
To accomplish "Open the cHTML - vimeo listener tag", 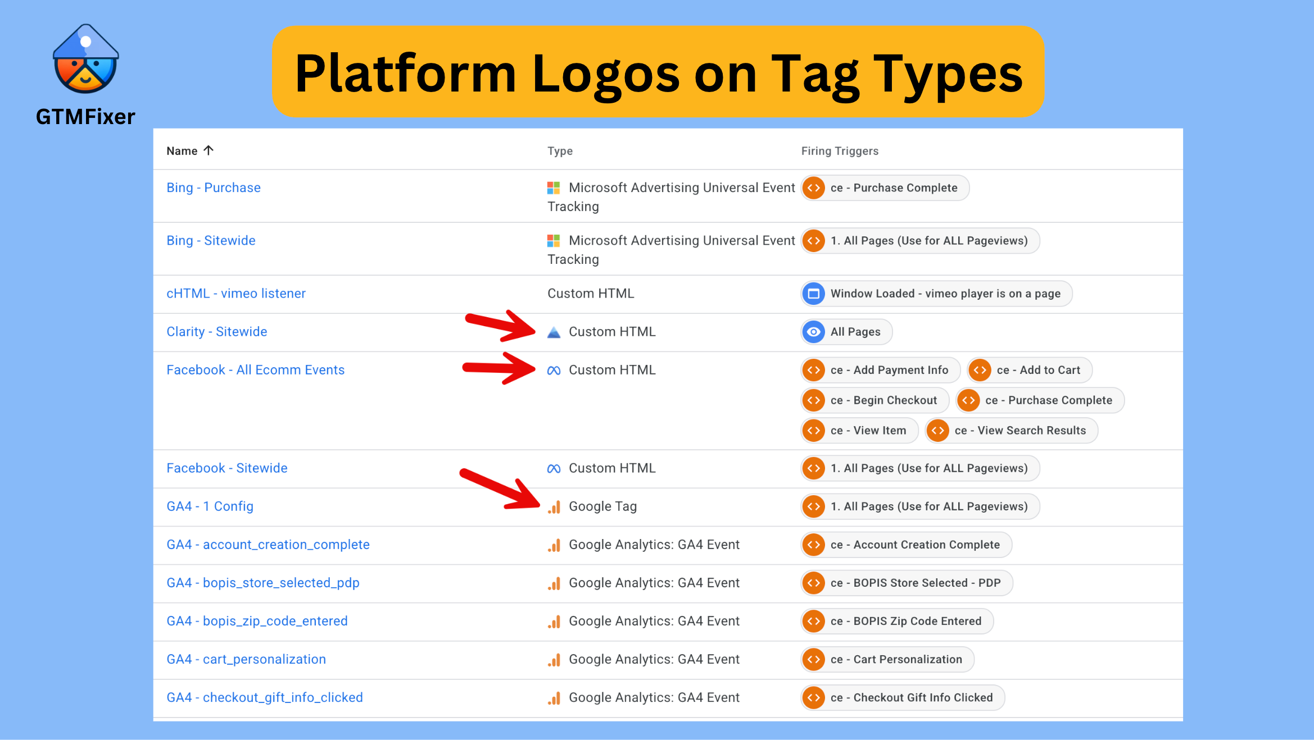I will (236, 293).
